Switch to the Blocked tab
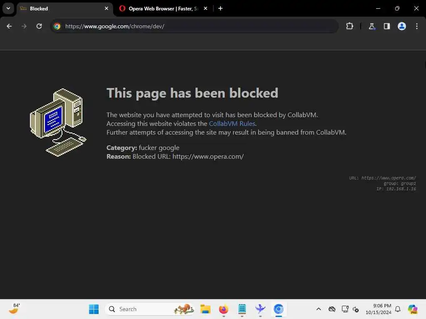Image resolution: width=426 pixels, height=319 pixels. coord(65,9)
